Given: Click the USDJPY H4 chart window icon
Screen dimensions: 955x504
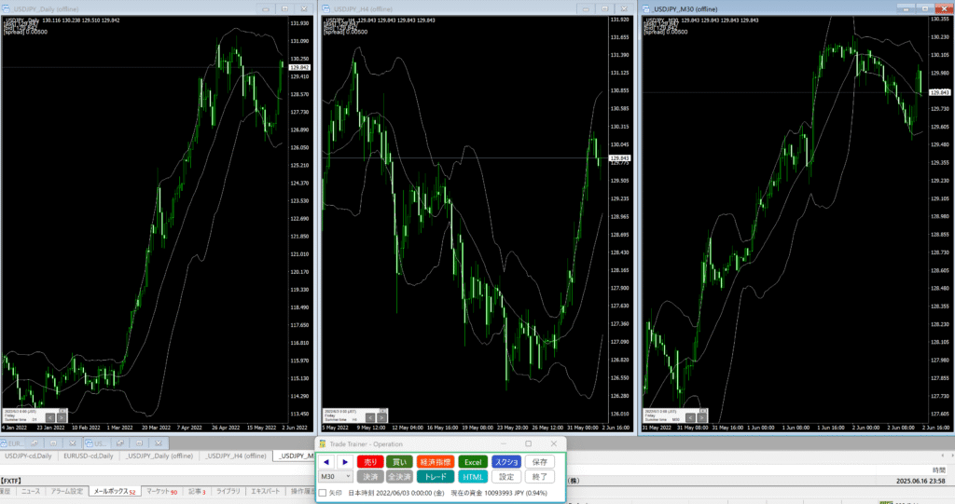Looking at the screenshot, I should point(325,9).
